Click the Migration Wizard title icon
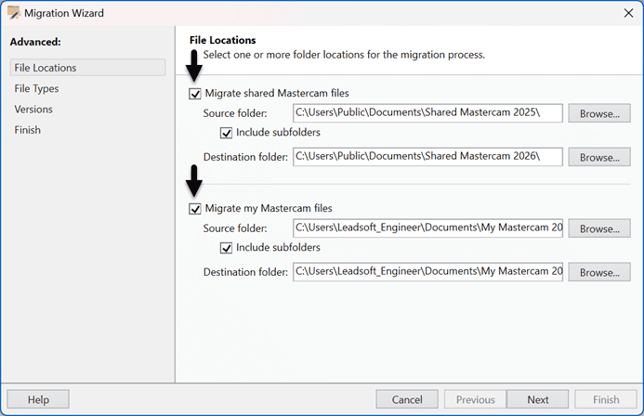 pyautogui.click(x=14, y=13)
